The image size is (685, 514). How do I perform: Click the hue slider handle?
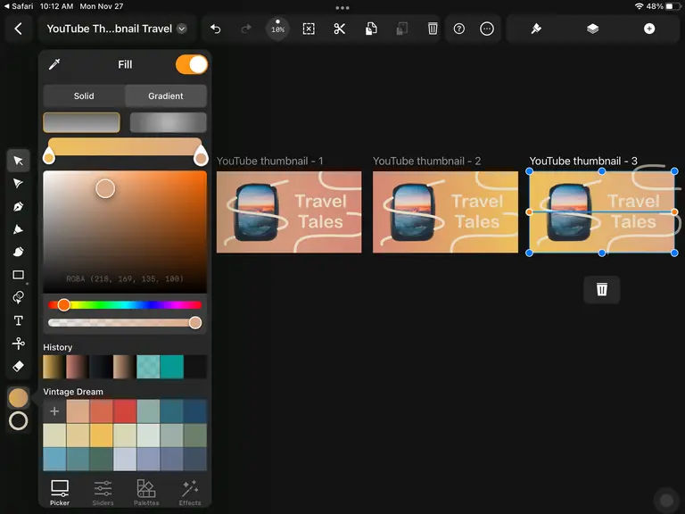click(x=64, y=305)
